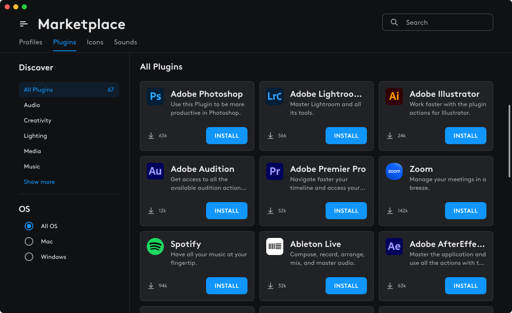Open the Adobe Illustrator plugin title
The image size is (512, 313).
(445, 94)
